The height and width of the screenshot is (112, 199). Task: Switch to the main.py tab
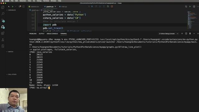(63, 7)
